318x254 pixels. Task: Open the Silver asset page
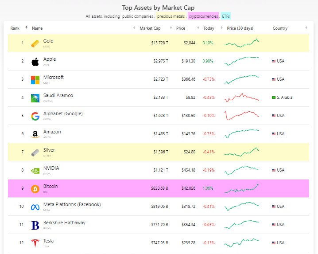pos(49,150)
